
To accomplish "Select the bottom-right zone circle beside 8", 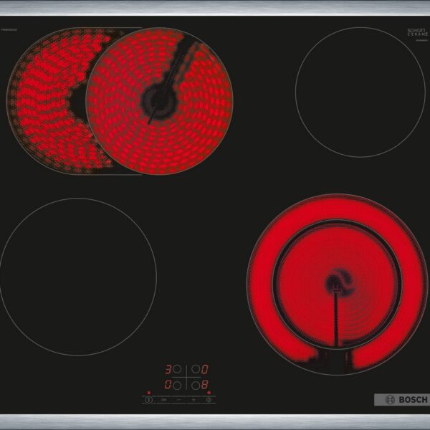I will coord(193,385).
